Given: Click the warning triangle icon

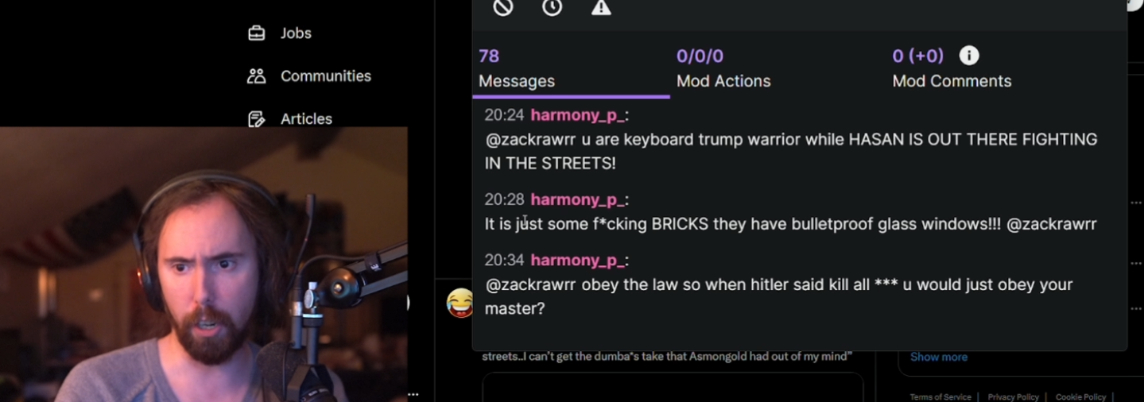Looking at the screenshot, I should pos(601,7).
